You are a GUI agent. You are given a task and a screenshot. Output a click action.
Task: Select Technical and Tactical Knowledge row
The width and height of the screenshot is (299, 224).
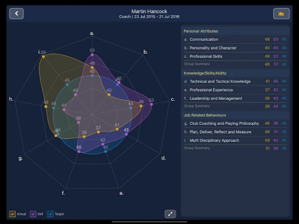pyautogui.click(x=235, y=81)
